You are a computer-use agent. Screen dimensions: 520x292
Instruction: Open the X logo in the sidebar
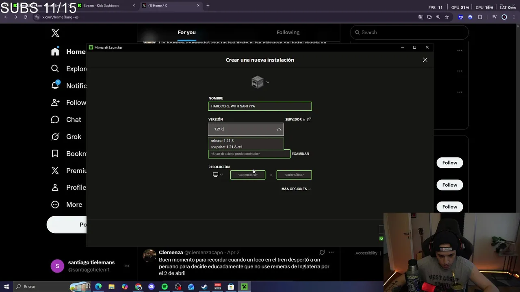point(55,33)
